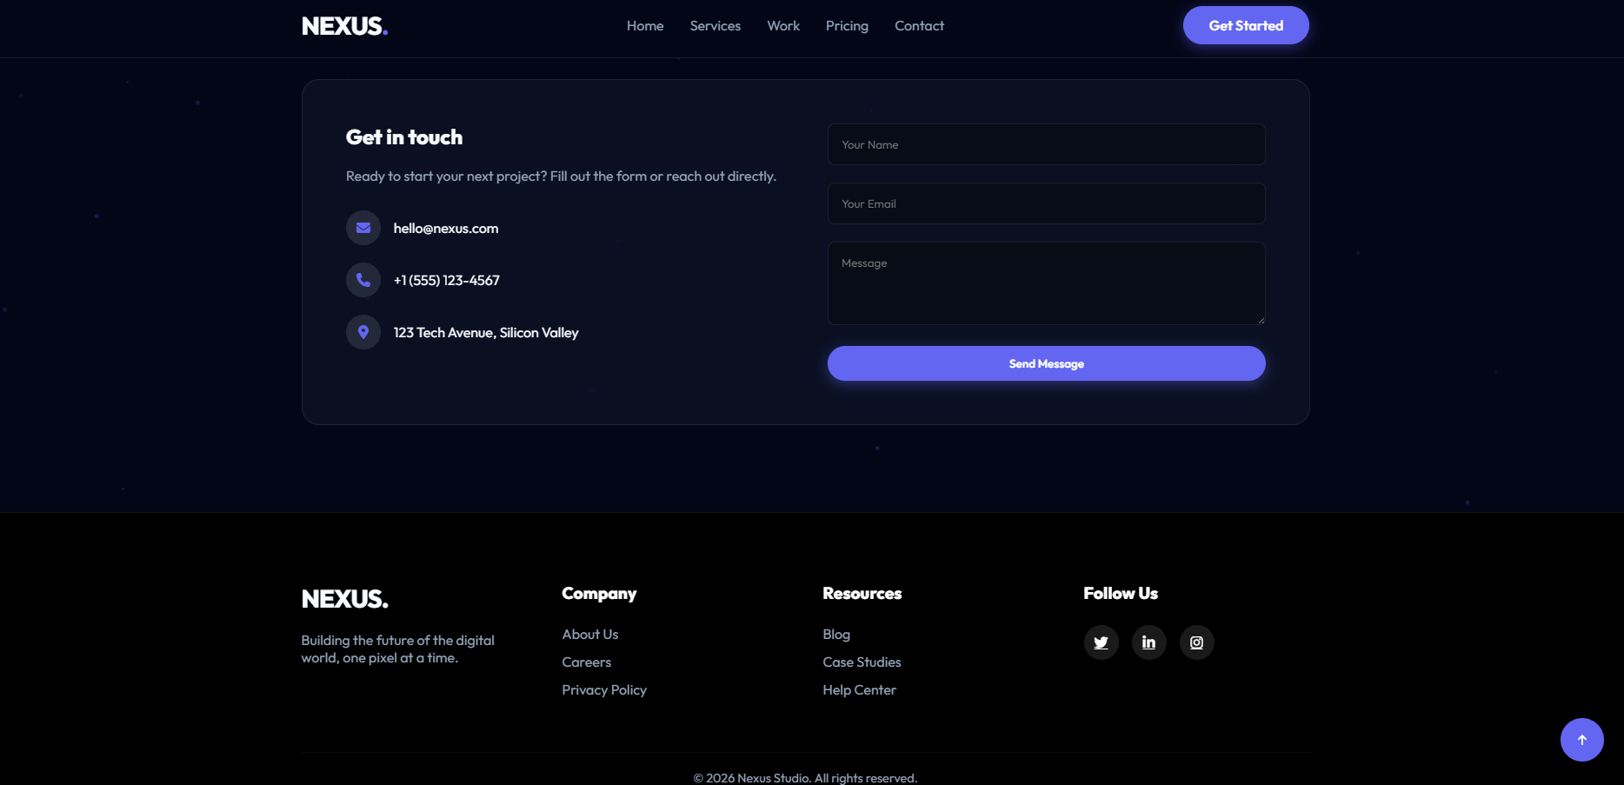Click the phone icon
The width and height of the screenshot is (1624, 785).
tap(363, 280)
